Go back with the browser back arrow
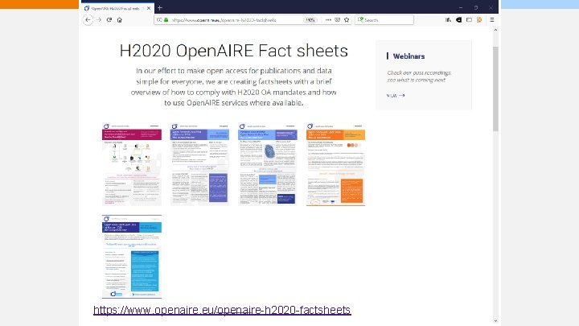Image resolution: width=579 pixels, height=326 pixels. coord(88,20)
